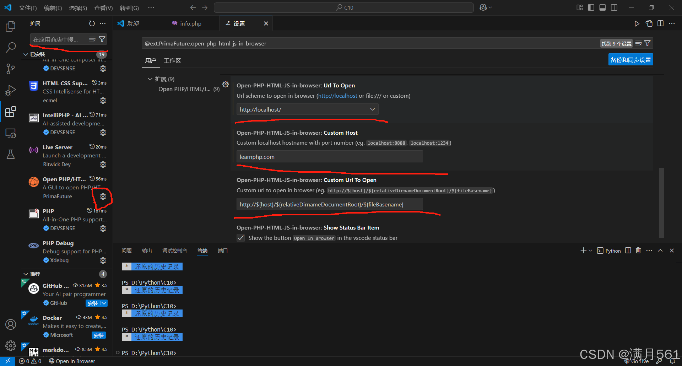682x366 pixels.
Task: Toggle primary side bar layout icon
Action: 591,7
